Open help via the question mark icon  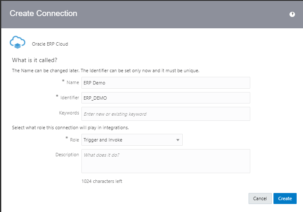[x=292, y=14]
